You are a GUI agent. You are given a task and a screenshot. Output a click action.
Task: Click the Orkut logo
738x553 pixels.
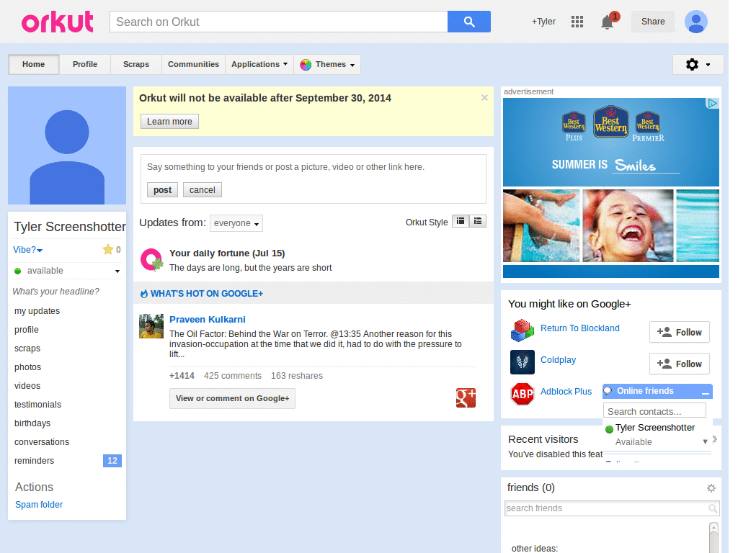coord(57,22)
